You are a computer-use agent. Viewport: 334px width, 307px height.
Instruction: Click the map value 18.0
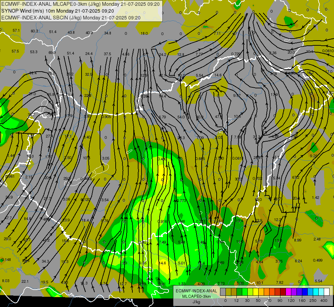(x=144, y=33)
